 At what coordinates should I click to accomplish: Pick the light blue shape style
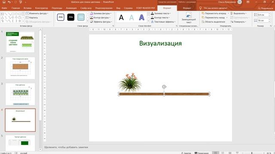(x=81, y=17)
